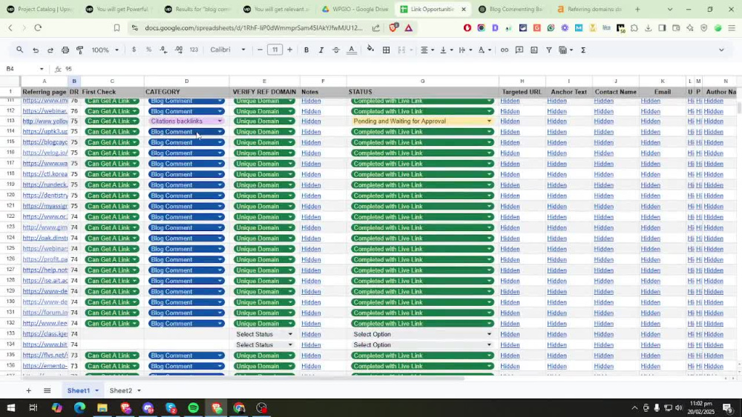Open the vertical align dropdown

click(446, 50)
